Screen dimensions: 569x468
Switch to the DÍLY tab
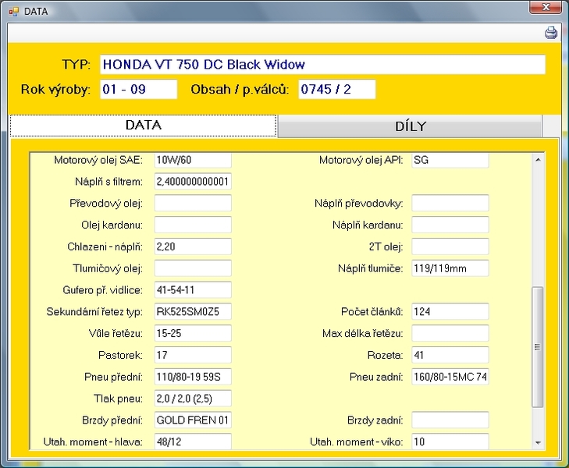[x=410, y=126]
